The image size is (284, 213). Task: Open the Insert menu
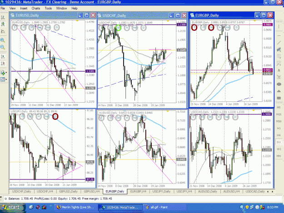coord(24,8)
